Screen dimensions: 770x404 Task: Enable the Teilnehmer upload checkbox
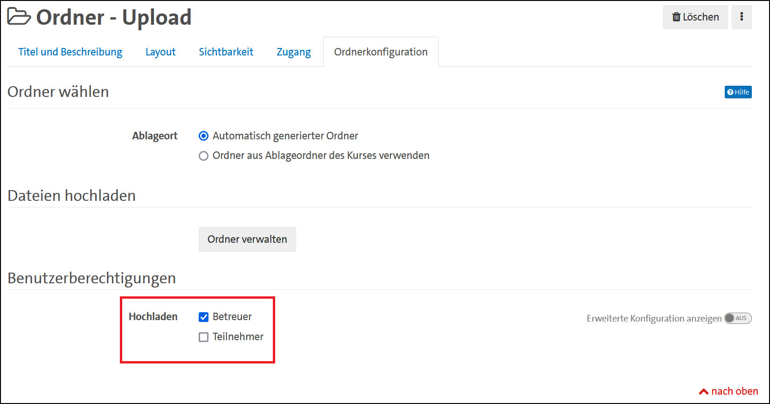pos(203,337)
